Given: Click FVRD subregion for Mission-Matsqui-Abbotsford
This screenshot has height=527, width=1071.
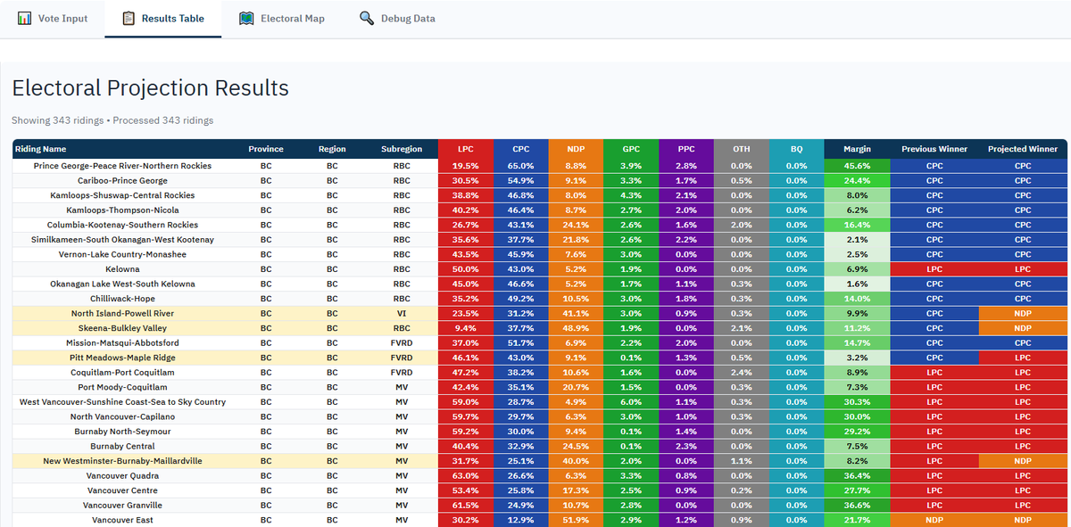Looking at the screenshot, I should 402,342.
